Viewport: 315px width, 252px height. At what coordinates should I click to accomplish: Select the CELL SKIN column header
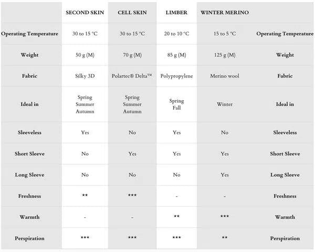click(132, 13)
